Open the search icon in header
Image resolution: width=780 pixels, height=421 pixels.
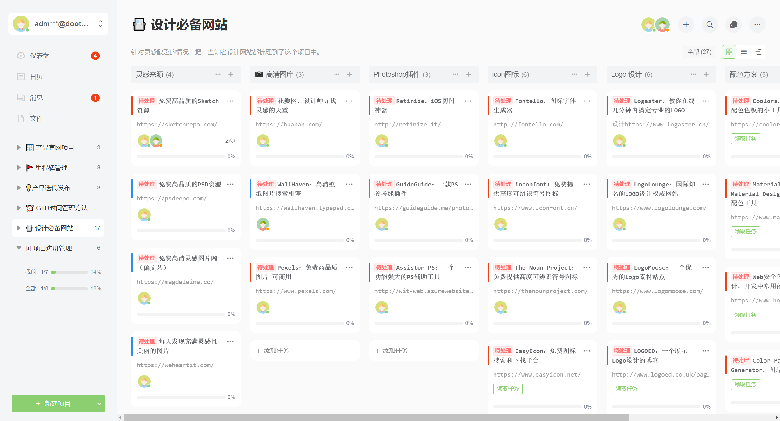tap(710, 25)
